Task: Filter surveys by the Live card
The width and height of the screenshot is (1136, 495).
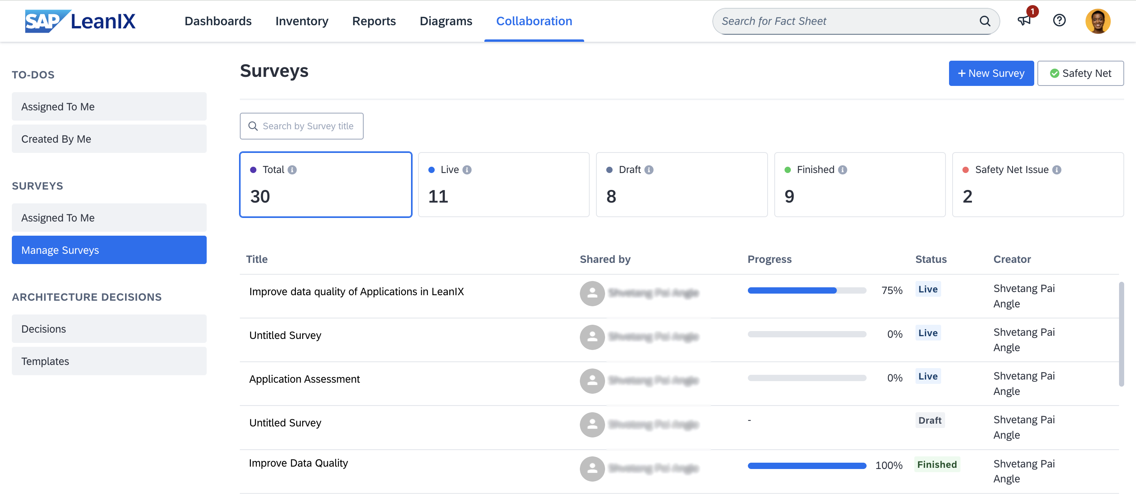Action: click(x=503, y=185)
